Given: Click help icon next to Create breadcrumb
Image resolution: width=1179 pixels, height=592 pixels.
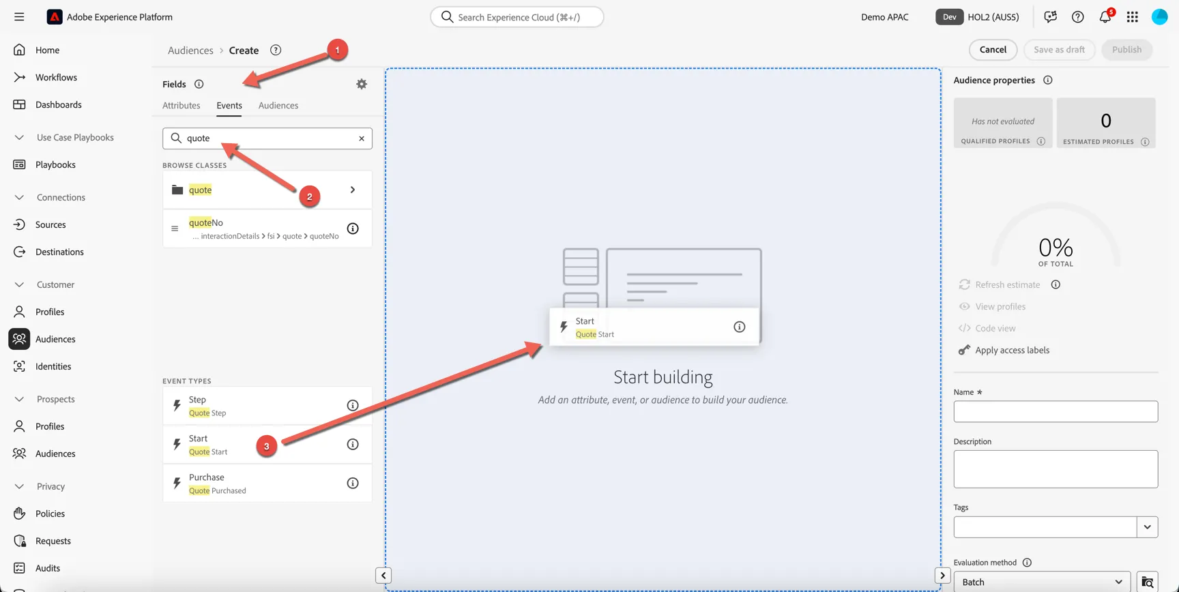Looking at the screenshot, I should pos(276,50).
